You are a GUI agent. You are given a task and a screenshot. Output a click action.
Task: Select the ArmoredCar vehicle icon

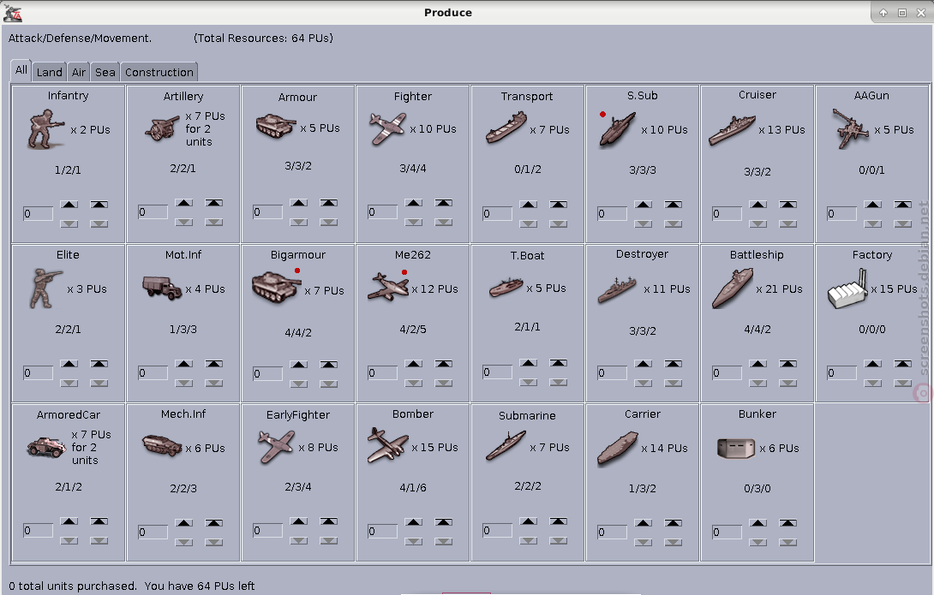pyautogui.click(x=46, y=447)
